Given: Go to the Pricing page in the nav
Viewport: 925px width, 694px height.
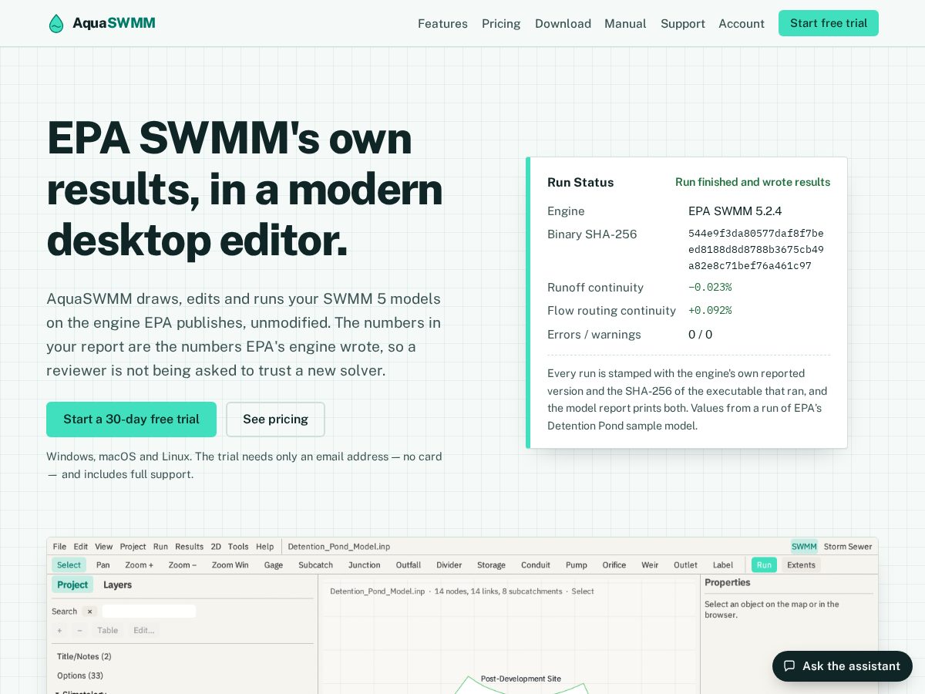Looking at the screenshot, I should 501,24.
